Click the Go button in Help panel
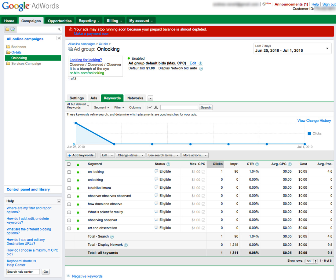Image resolution: width=336 pixels, height=280 pixels. pyautogui.click(x=46, y=272)
